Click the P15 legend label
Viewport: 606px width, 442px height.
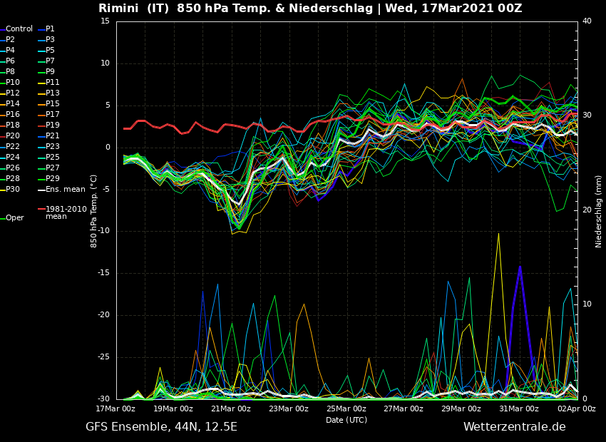coord(53,103)
